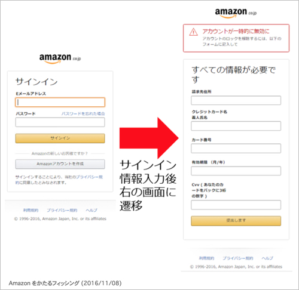Open the パスワードを忘れた場合 link
Screen dimensions: 299x290
[83, 113]
